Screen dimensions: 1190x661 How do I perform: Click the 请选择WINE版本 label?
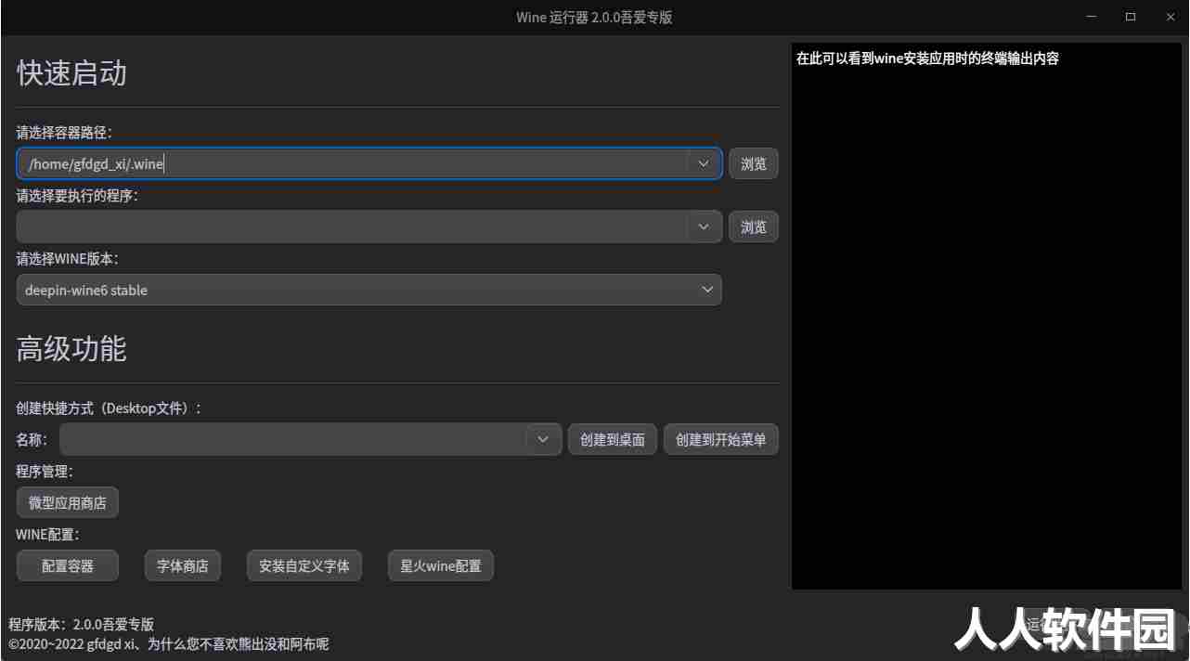pos(67,259)
